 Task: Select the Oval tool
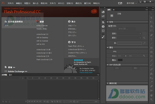[151, 52]
